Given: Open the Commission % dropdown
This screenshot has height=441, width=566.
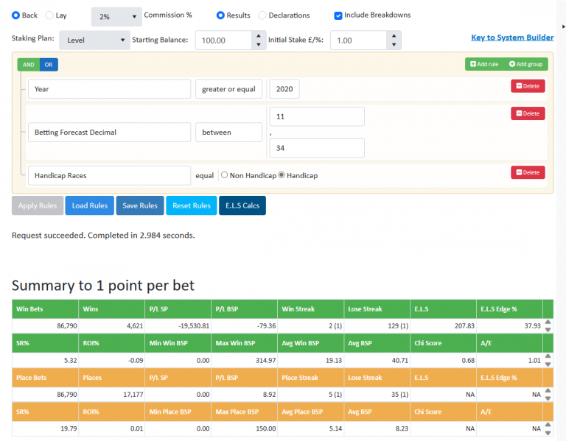Looking at the screenshot, I should tap(116, 17).
